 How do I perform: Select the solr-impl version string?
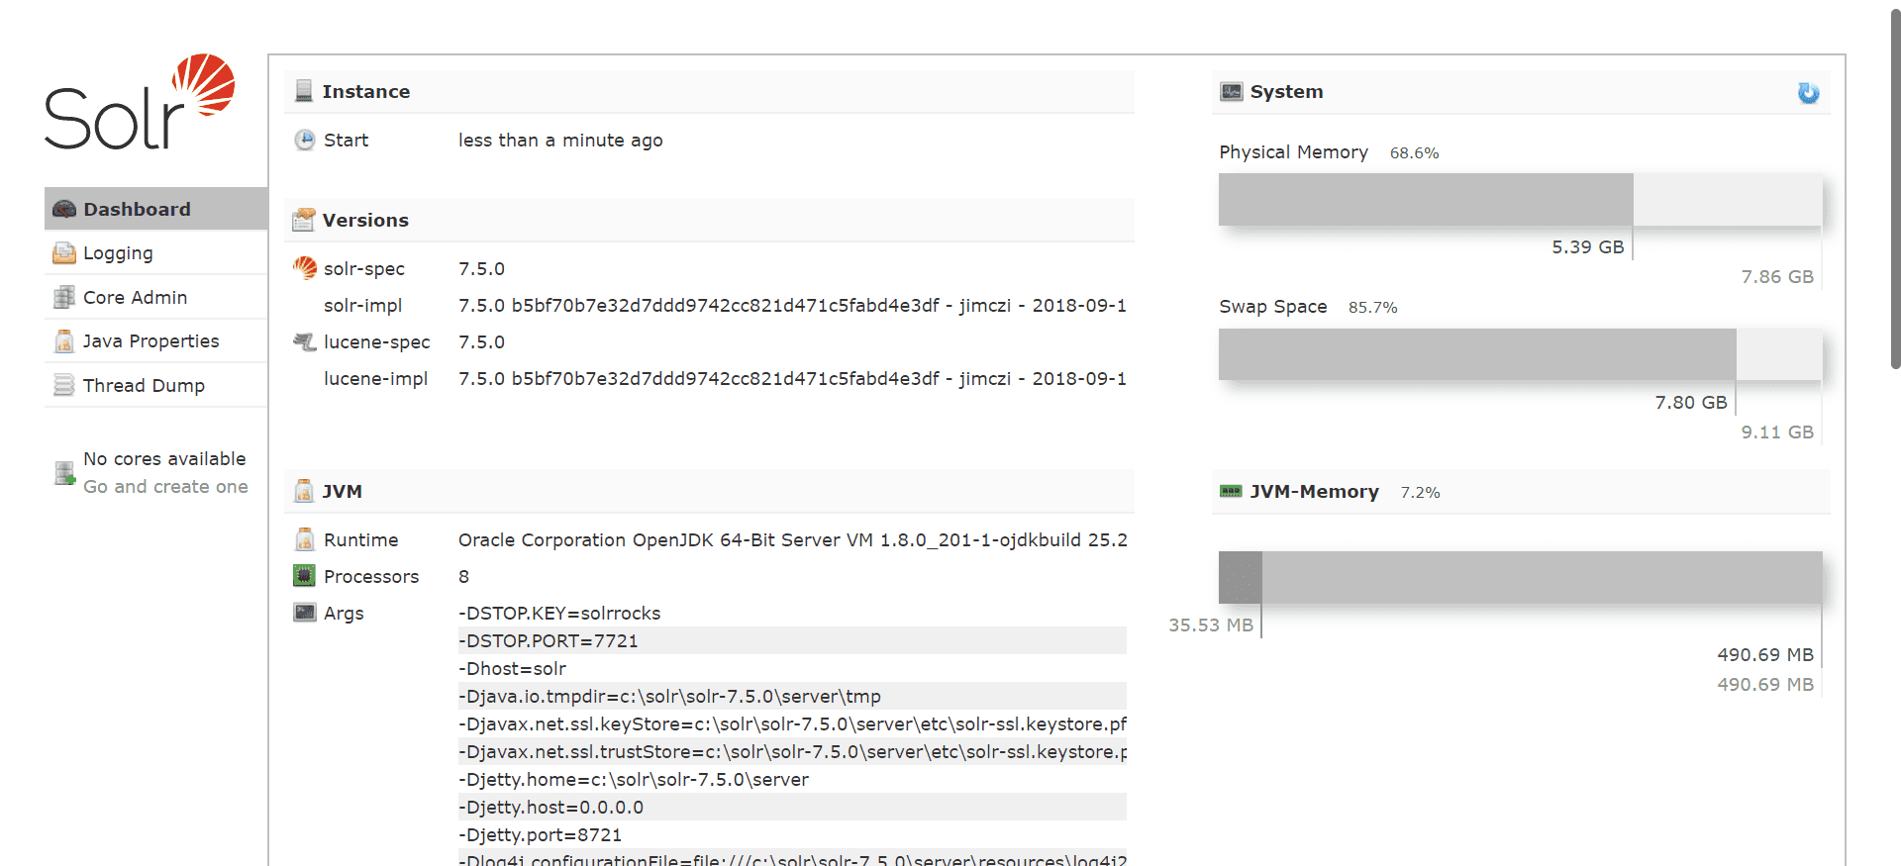[x=792, y=306]
